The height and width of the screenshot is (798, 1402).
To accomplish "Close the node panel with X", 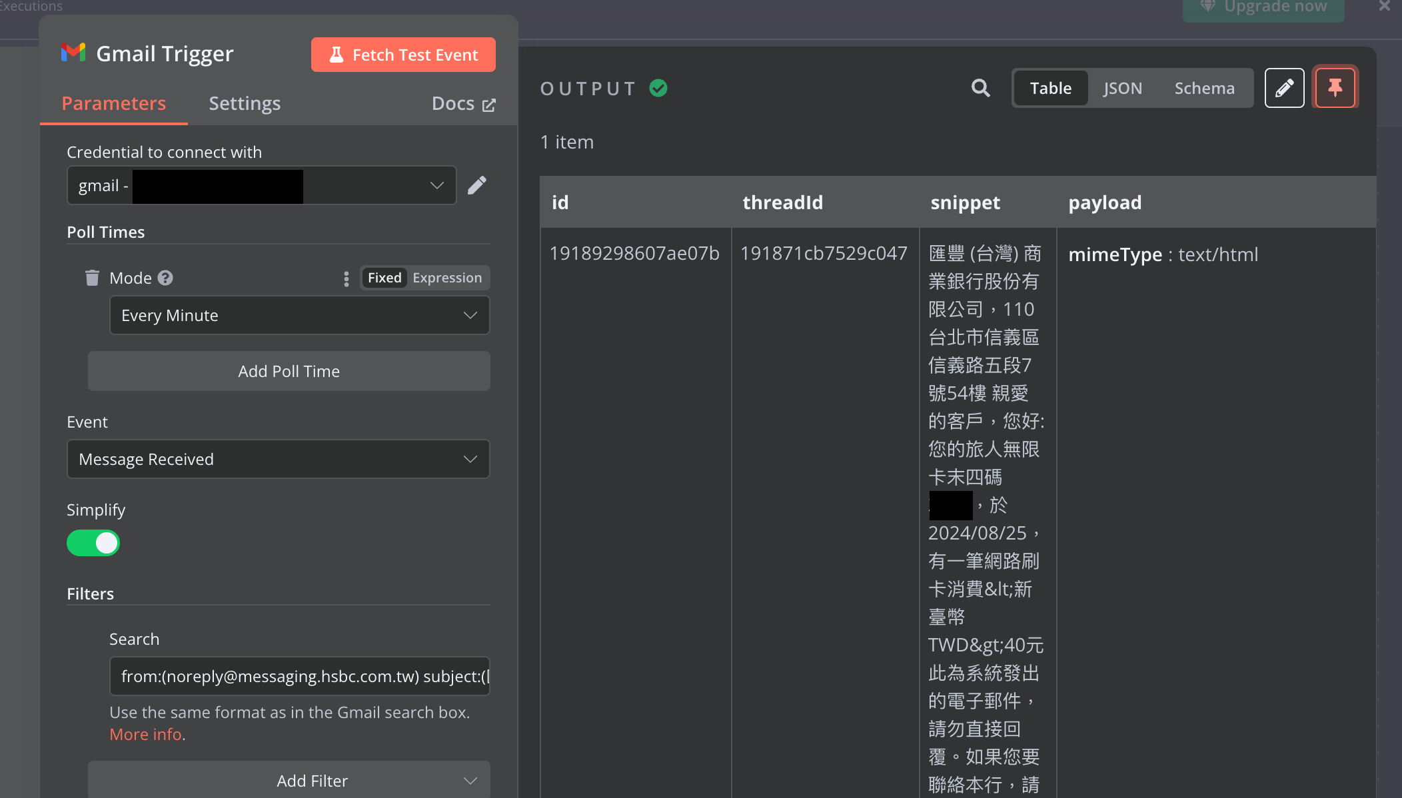I will pyautogui.click(x=1385, y=6).
